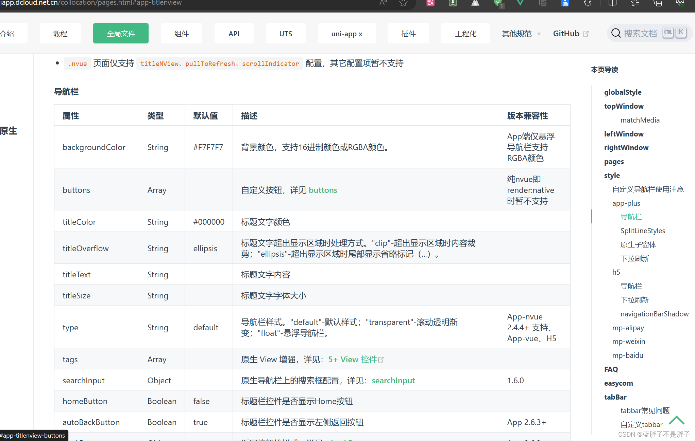Add page to favorites with star icon
695x441 pixels.
click(403, 3)
